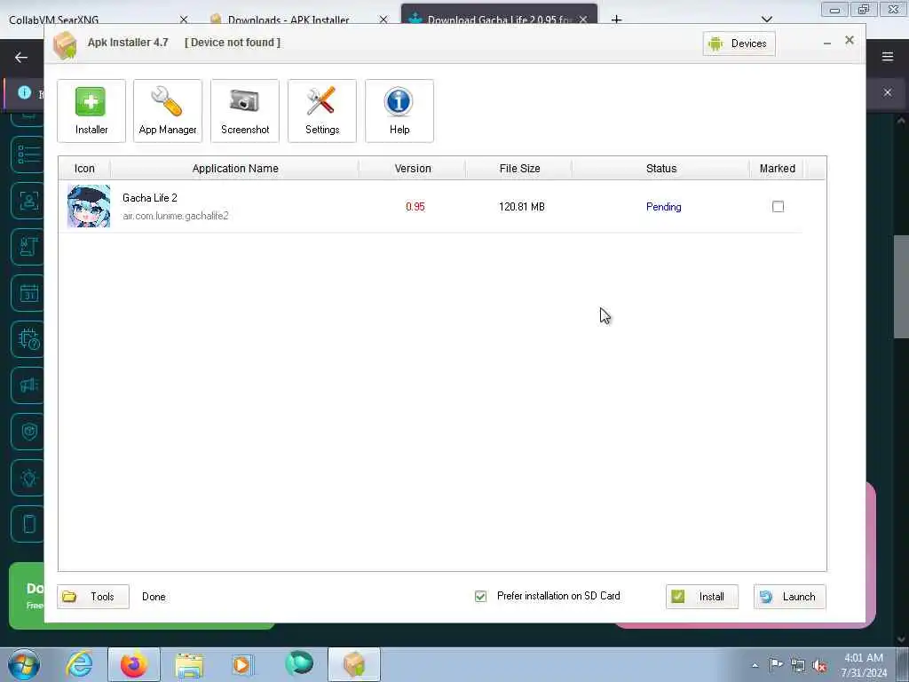Open the Installer tool
This screenshot has width=909, height=682.
pos(91,111)
